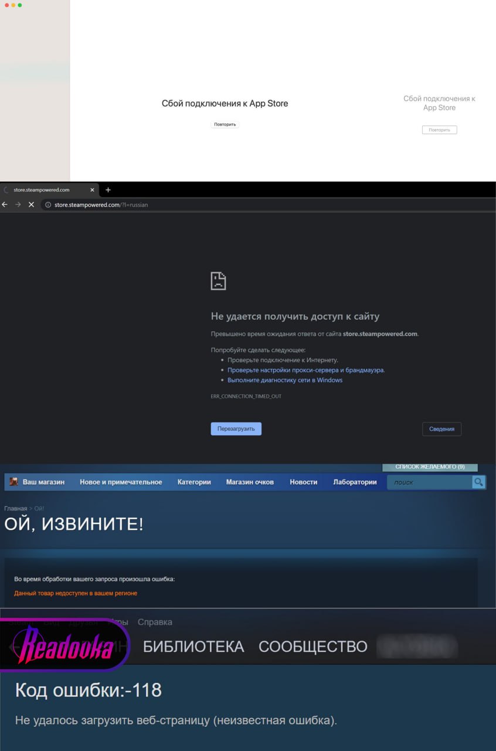
Task: Click the grey Повторить button on the right
Action: point(439,130)
